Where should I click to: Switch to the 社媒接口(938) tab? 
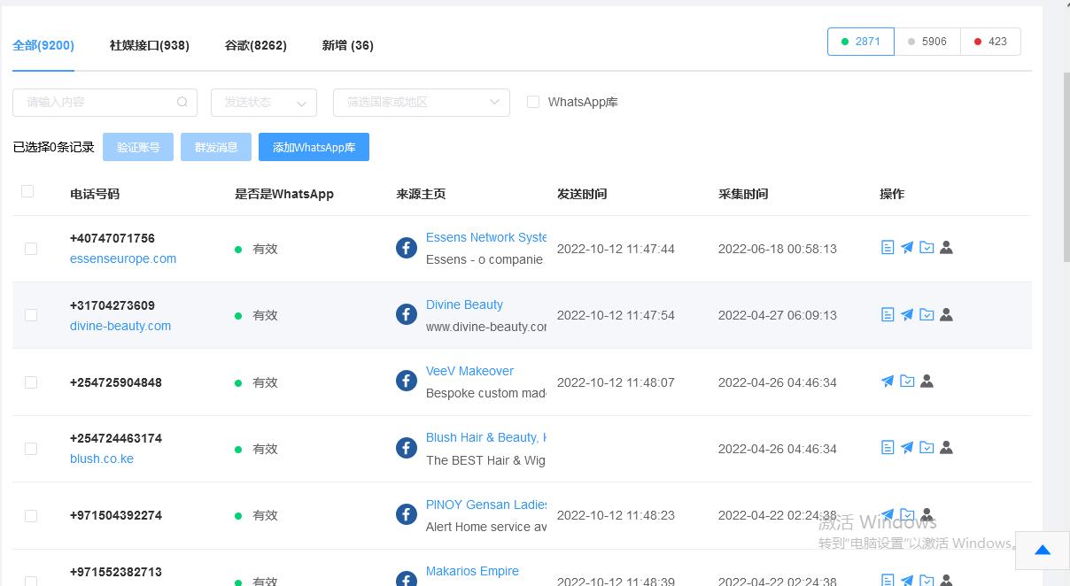point(150,45)
